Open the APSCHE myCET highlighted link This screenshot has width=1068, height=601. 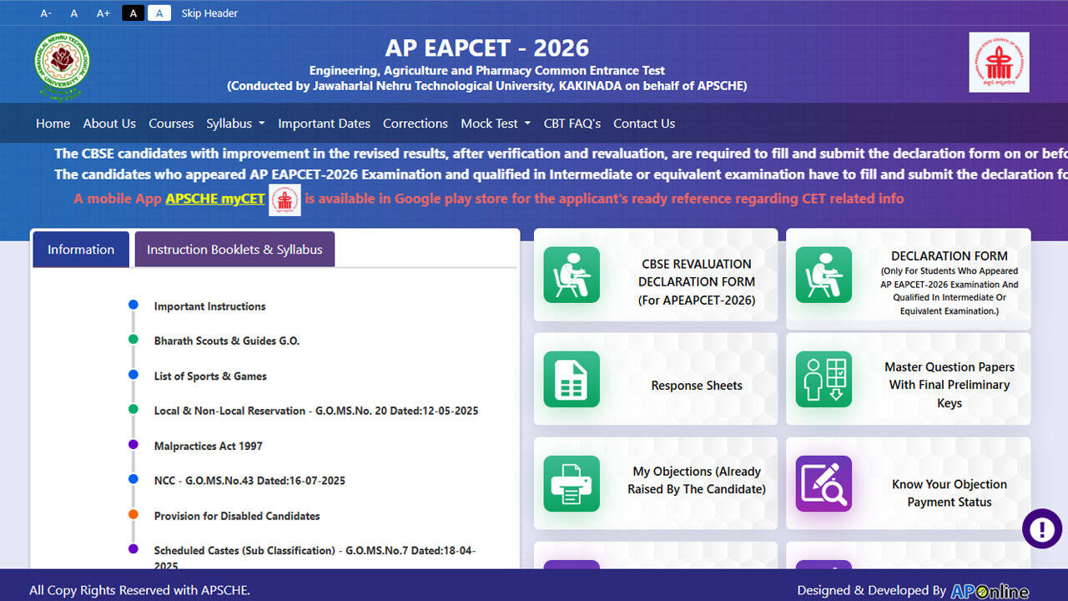(x=215, y=199)
